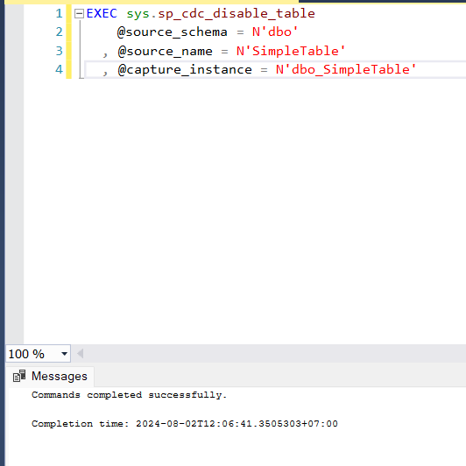Click line number 1 in the gutter

click(59, 14)
